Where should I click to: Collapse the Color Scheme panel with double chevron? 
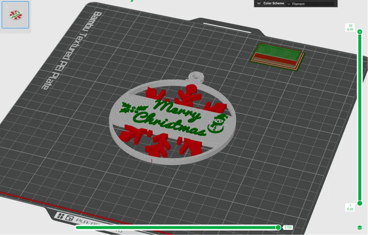pyautogui.click(x=259, y=3)
